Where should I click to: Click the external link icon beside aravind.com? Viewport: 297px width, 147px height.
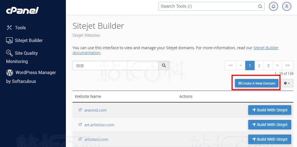[80, 110]
